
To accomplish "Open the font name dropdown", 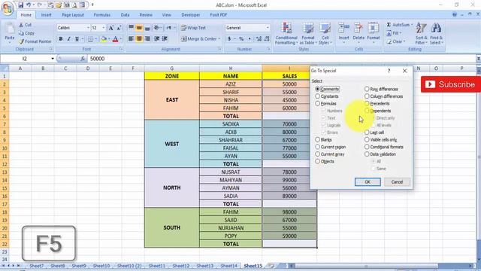I will pos(88,28).
